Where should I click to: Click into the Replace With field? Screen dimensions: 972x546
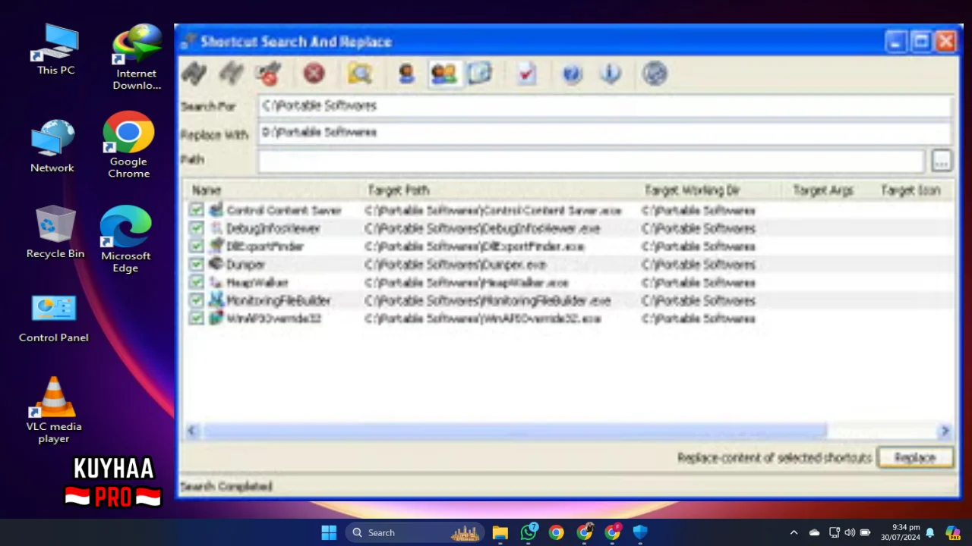(604, 133)
